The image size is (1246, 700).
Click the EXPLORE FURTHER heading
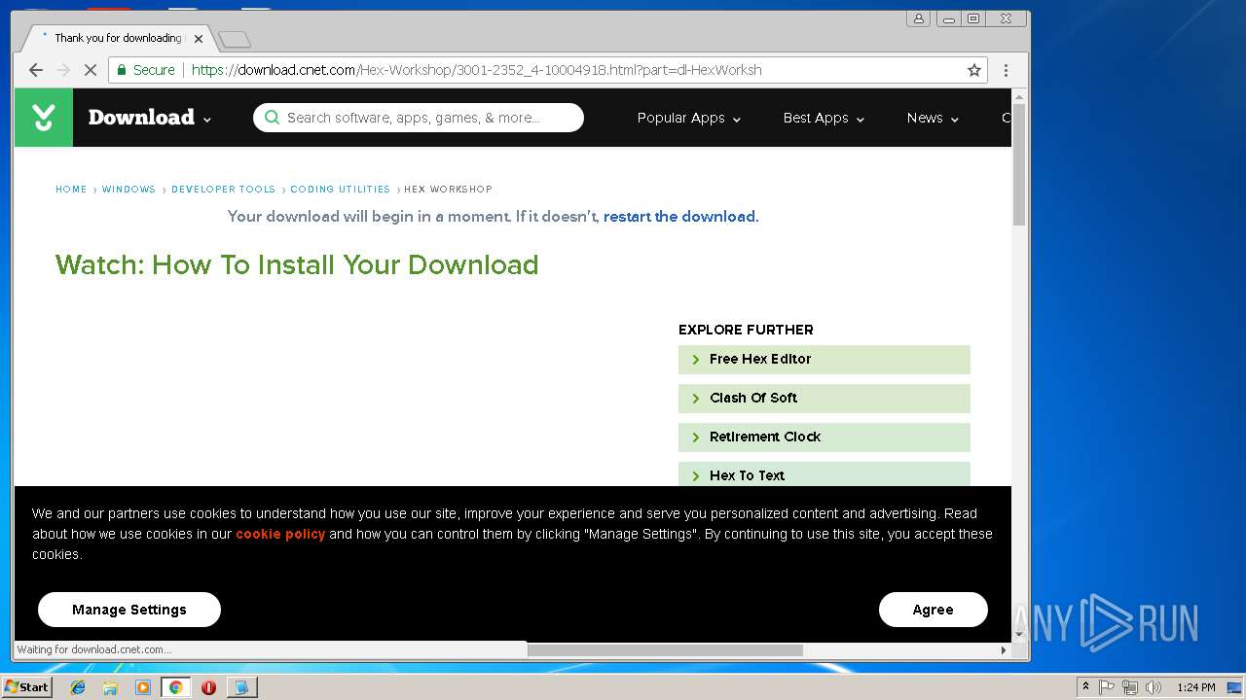[x=746, y=330]
